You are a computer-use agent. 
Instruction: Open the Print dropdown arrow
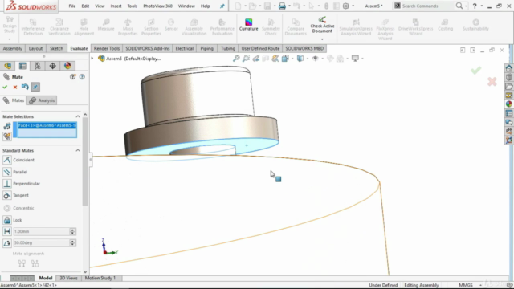click(x=289, y=6)
